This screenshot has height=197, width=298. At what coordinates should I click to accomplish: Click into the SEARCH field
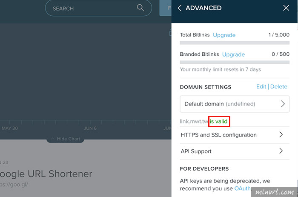click(x=98, y=8)
